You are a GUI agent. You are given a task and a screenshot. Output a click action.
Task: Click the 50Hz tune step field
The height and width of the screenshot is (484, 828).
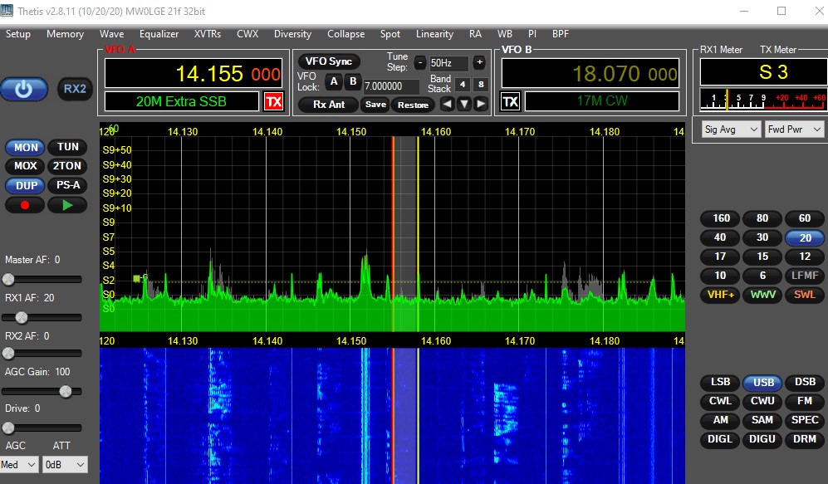[x=448, y=63]
